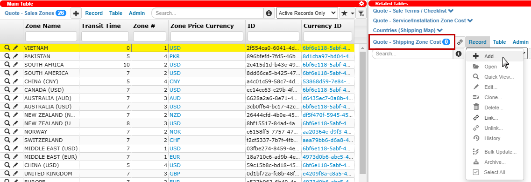Click the PKR currency link
Viewport: 531px width, 182px height.
click(175, 56)
